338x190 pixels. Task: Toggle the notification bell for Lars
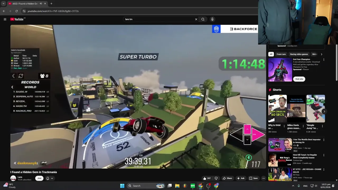click(48, 178)
